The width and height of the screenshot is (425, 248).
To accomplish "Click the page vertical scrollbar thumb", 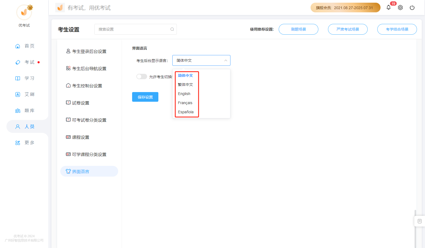I will point(415,229).
